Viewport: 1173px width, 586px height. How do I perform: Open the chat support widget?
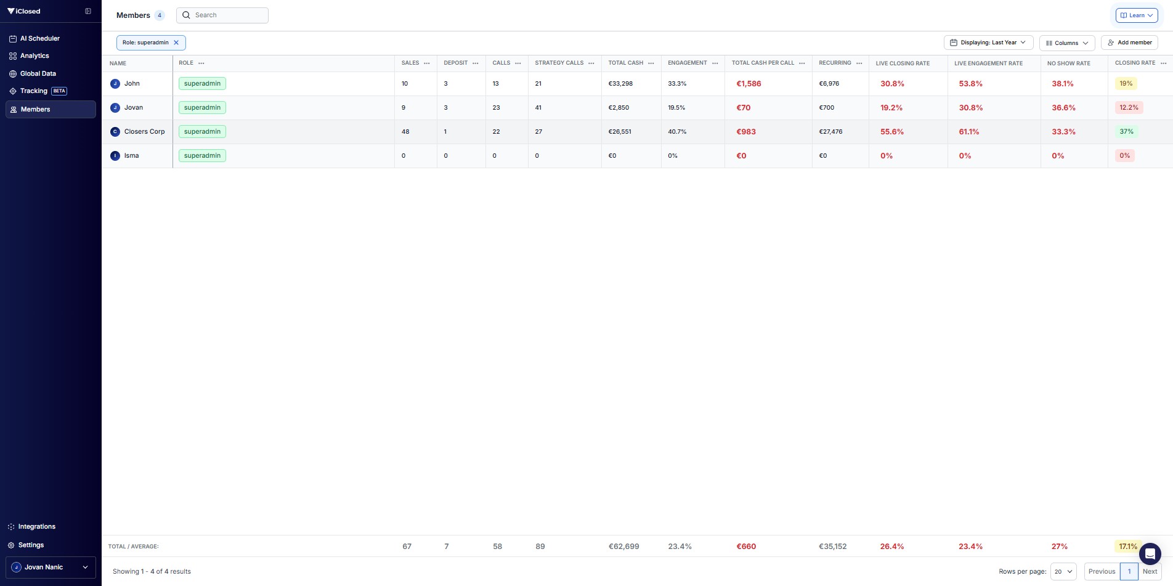[1150, 554]
